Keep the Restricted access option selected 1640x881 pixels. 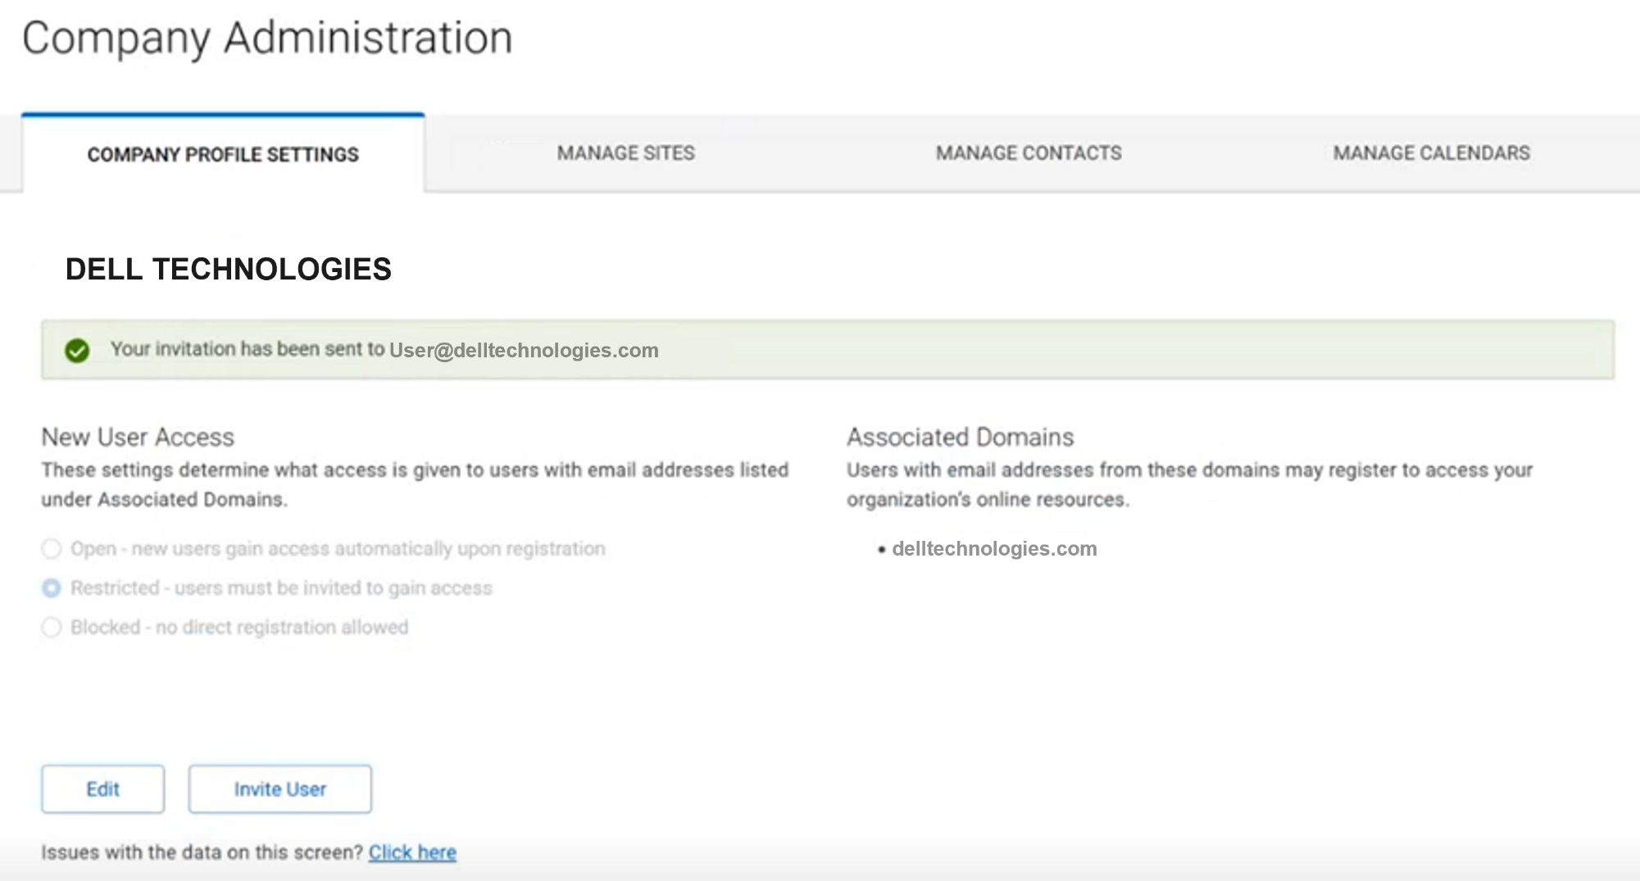coord(51,588)
